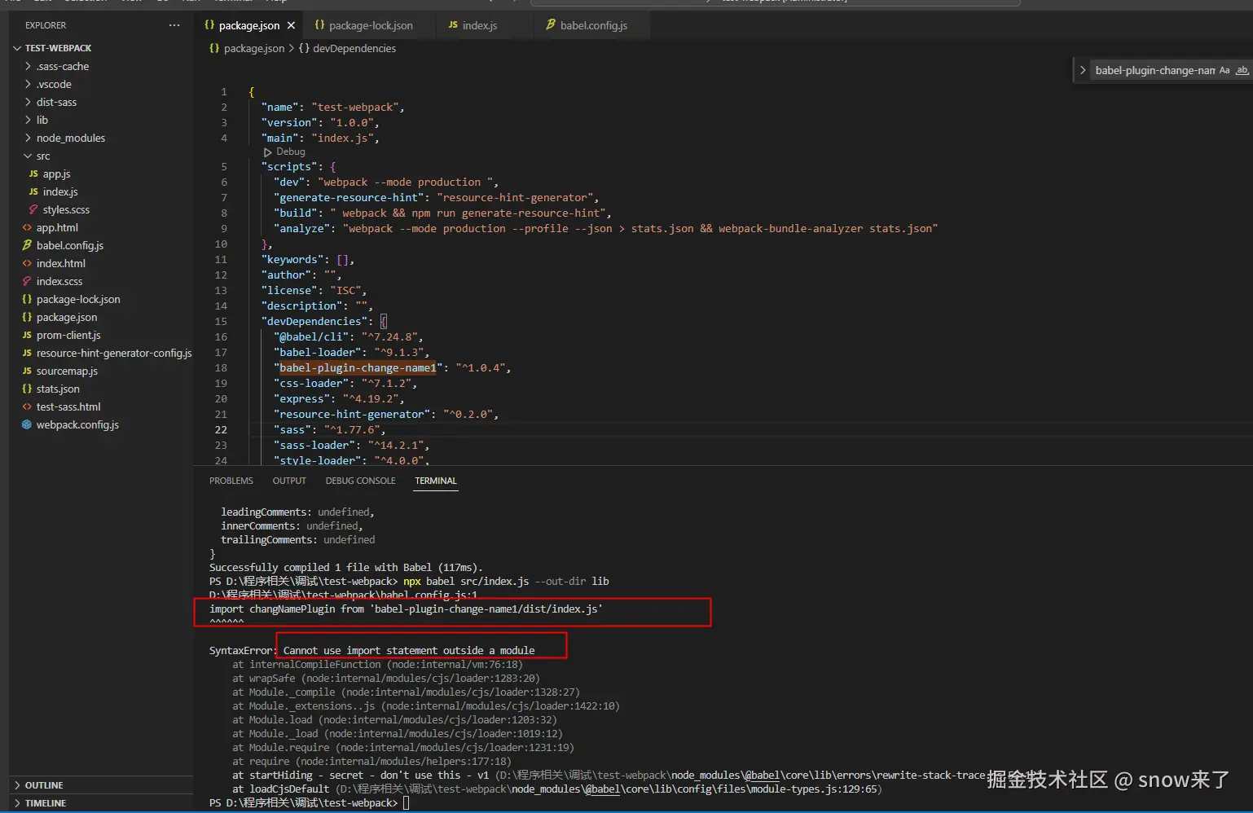Click the "@babel/cli" dependency line

pos(349,337)
